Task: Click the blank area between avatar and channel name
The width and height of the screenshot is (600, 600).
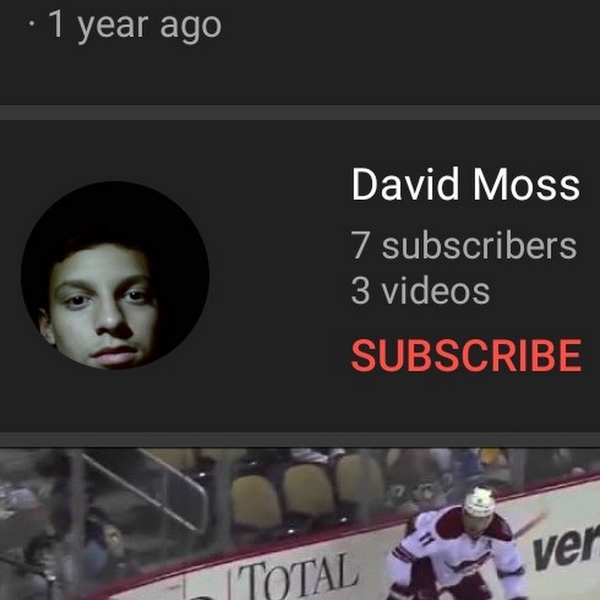Action: click(x=279, y=275)
